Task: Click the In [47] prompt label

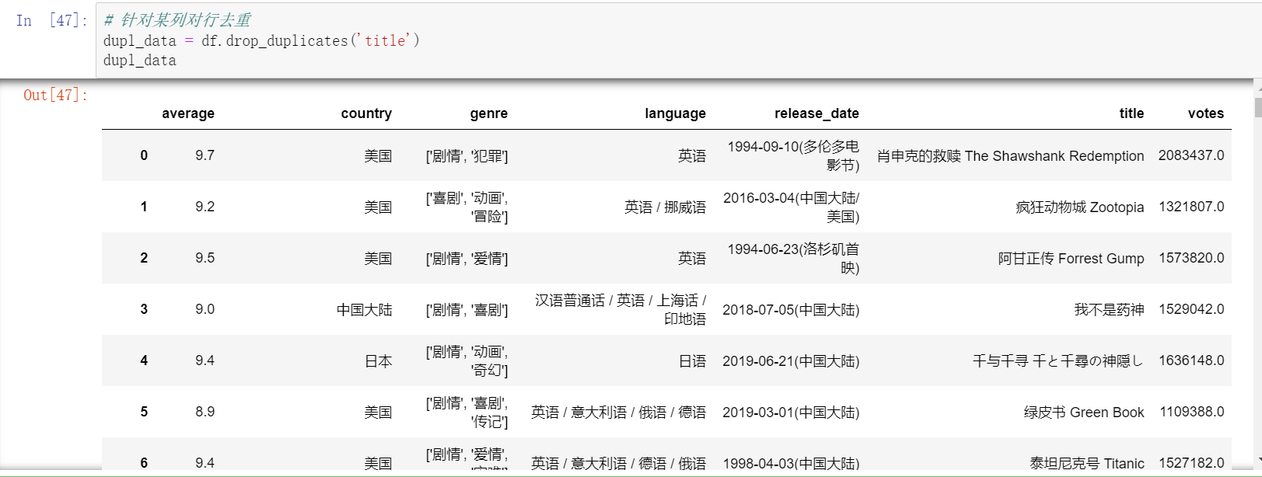Action: click(x=52, y=20)
